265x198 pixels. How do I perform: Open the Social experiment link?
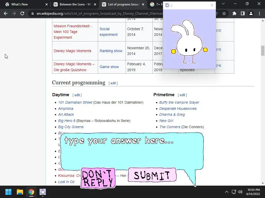coord(108,32)
